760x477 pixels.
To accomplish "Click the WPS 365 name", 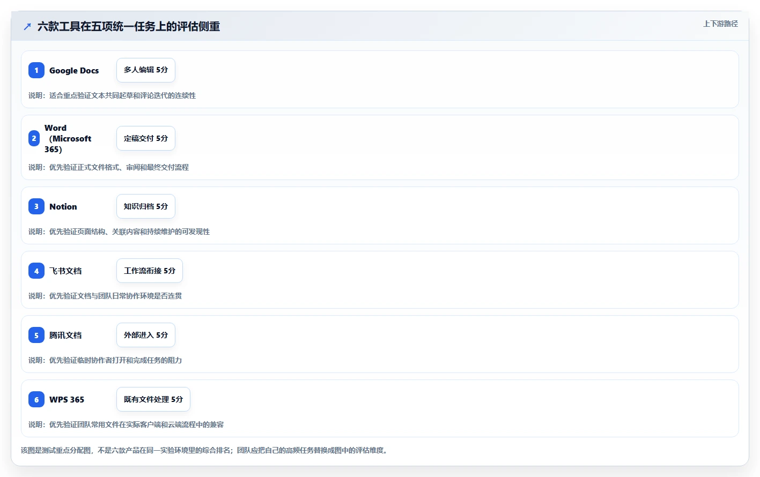I will click(x=67, y=399).
